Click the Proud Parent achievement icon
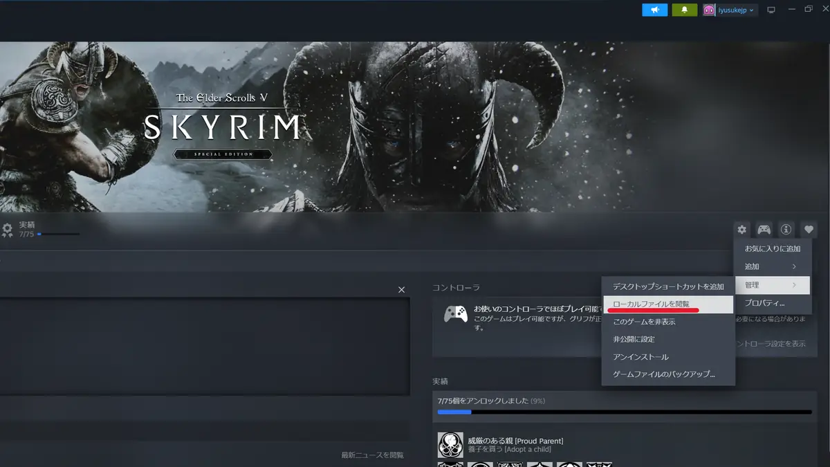 450,445
